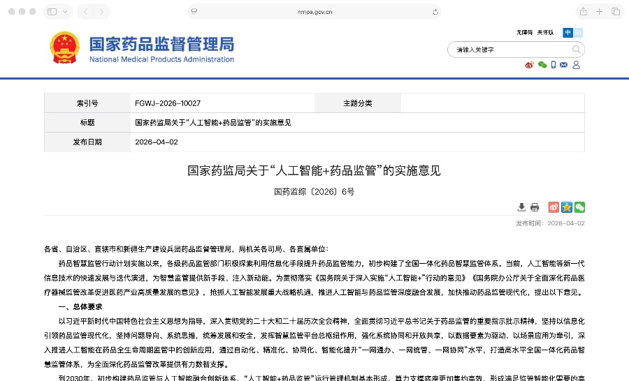
Task: Click the site settings icon in the address bar
Action: point(194,11)
